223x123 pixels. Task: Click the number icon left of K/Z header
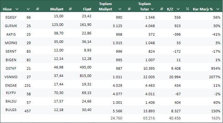pos(162,9)
